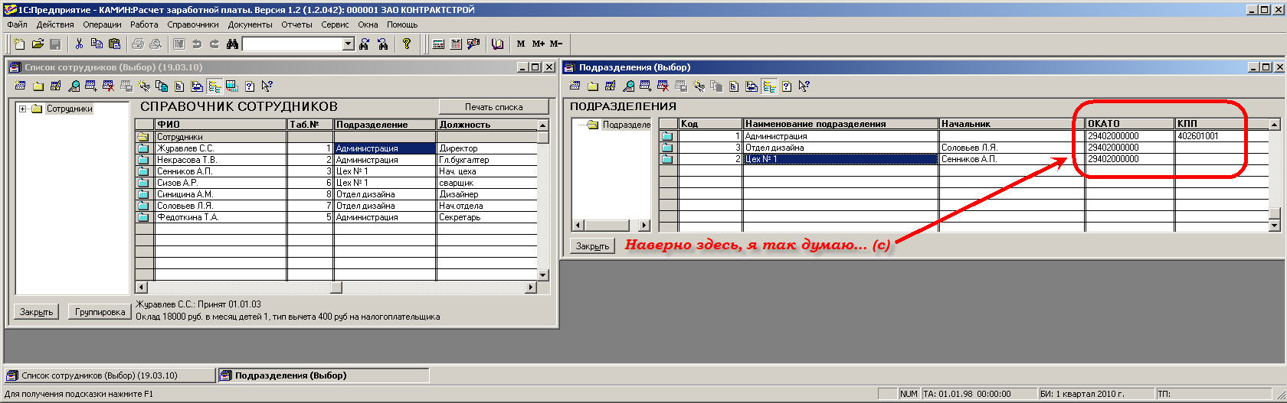Switch to the Подразделения (Выбор) window tab
This screenshot has width=1287, height=403.
323,375
